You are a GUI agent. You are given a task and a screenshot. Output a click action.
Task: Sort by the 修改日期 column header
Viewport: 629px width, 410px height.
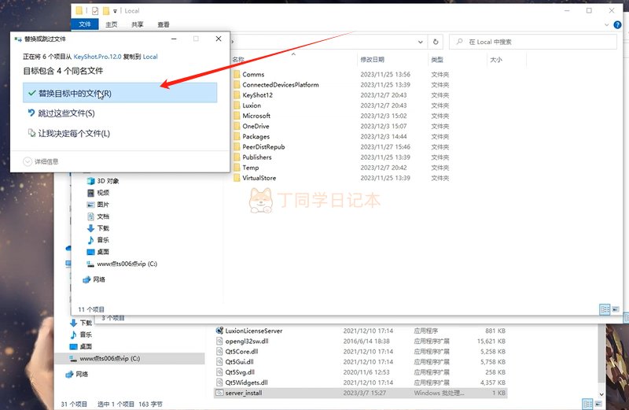coord(372,60)
